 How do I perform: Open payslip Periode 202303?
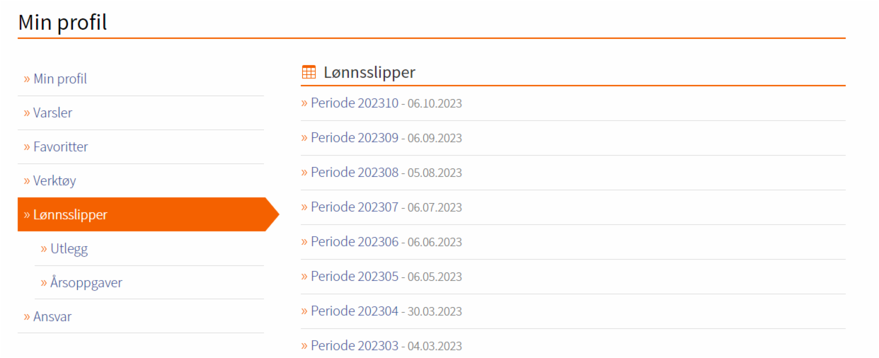coord(355,345)
